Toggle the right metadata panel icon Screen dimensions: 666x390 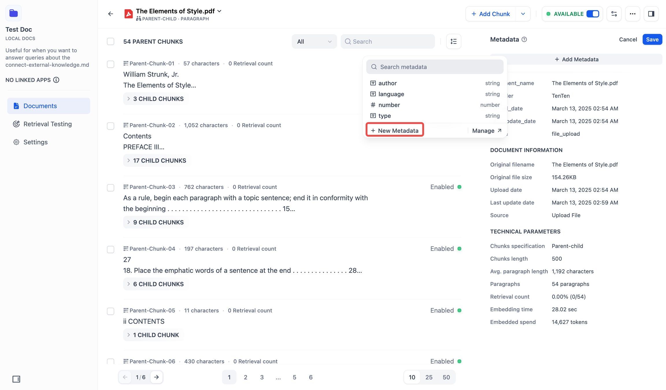[x=651, y=14]
